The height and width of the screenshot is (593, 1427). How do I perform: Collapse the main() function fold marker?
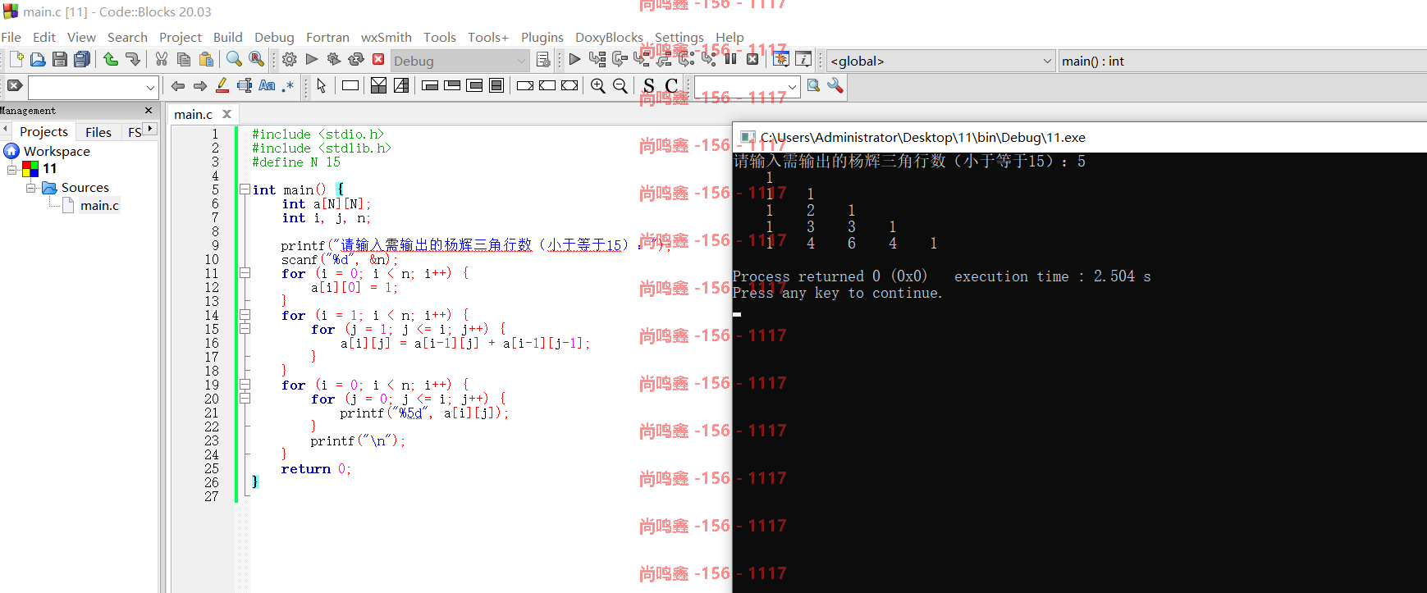(245, 189)
